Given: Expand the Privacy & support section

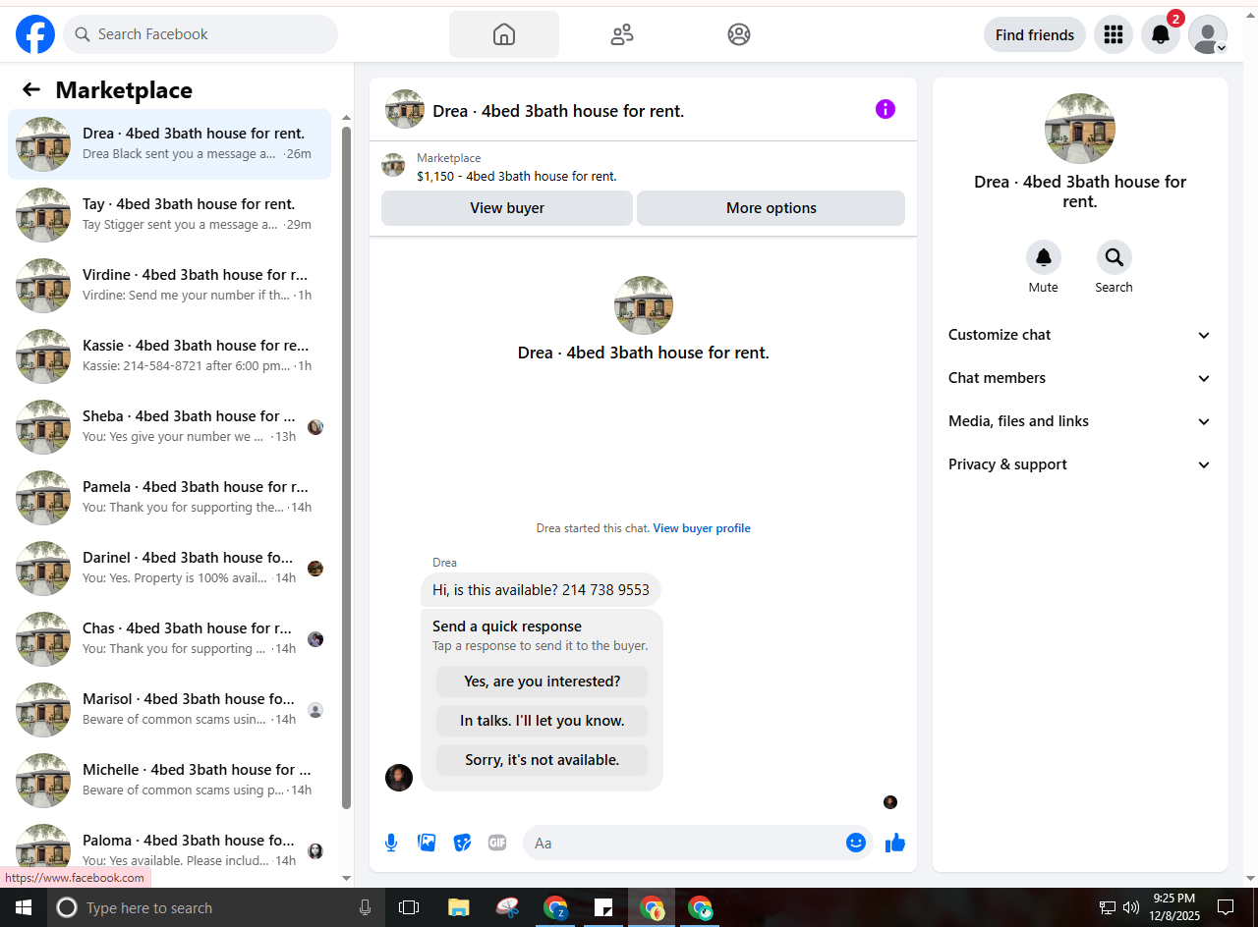Looking at the screenshot, I should point(1080,464).
